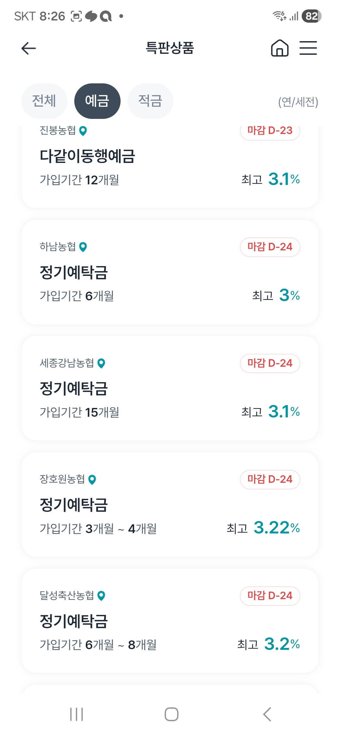340x736 pixels.
Task: Open 다같이동행예금 product card
Action: click(x=170, y=167)
